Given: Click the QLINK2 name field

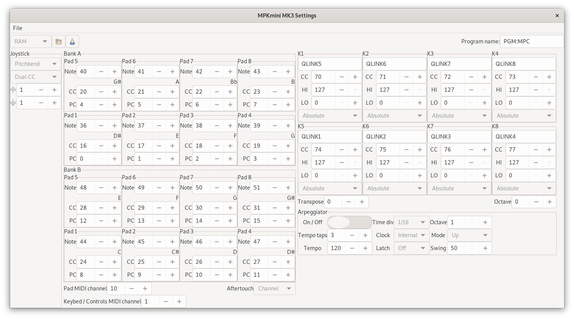Looking at the screenshot, I should click(x=394, y=137).
